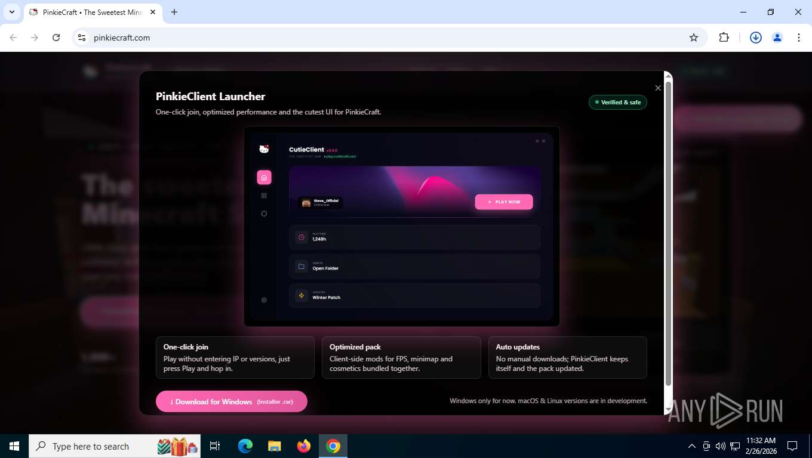The height and width of the screenshot is (458, 812).
Task: Click the CutieClient launcher preview image
Action: (x=401, y=226)
